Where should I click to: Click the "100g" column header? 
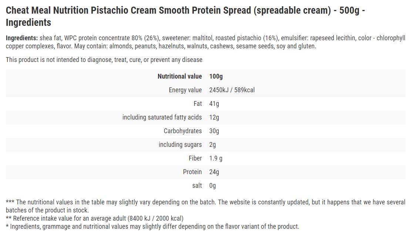point(216,76)
